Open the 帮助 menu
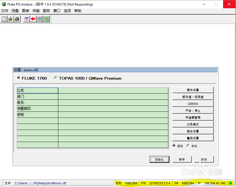Screen dimensions: 236x187 coord(78,11)
